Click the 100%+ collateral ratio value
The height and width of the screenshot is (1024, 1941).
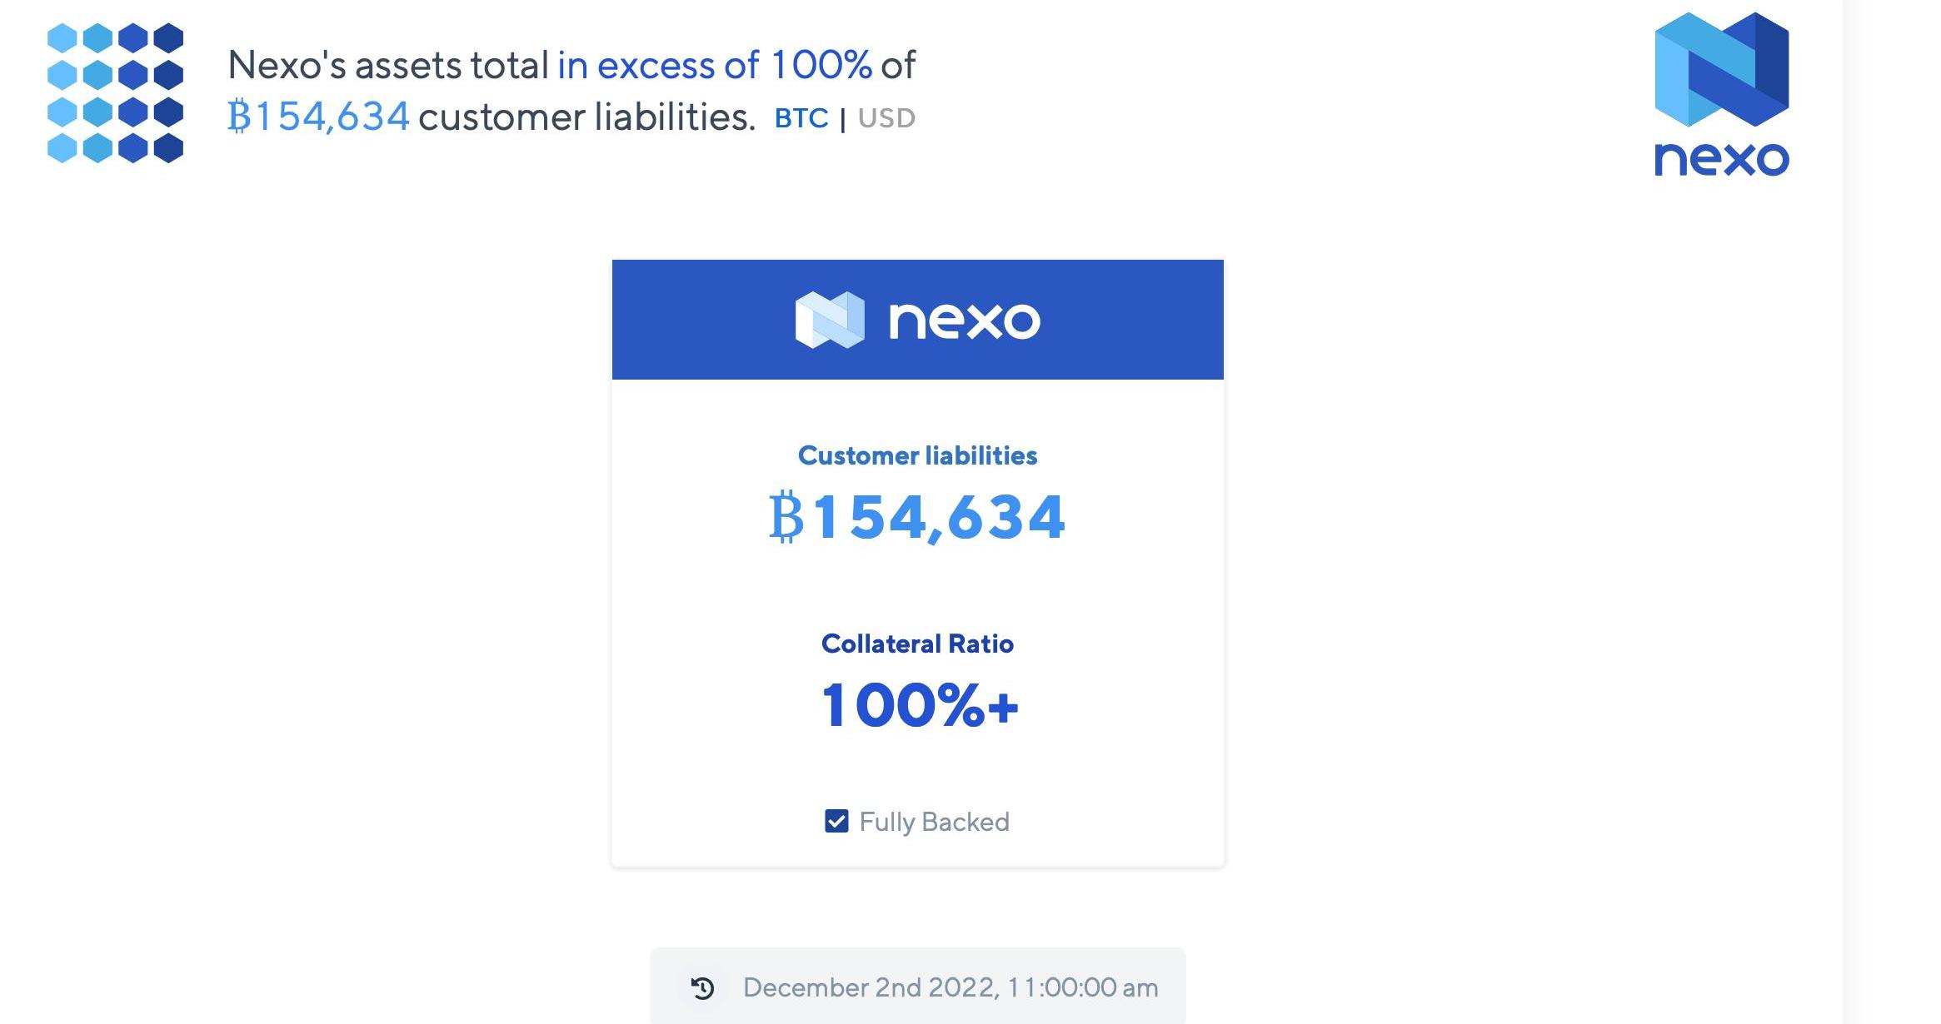click(920, 705)
